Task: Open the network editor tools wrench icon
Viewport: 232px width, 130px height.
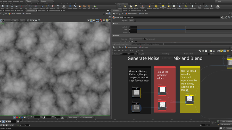Action: (x=200, y=51)
